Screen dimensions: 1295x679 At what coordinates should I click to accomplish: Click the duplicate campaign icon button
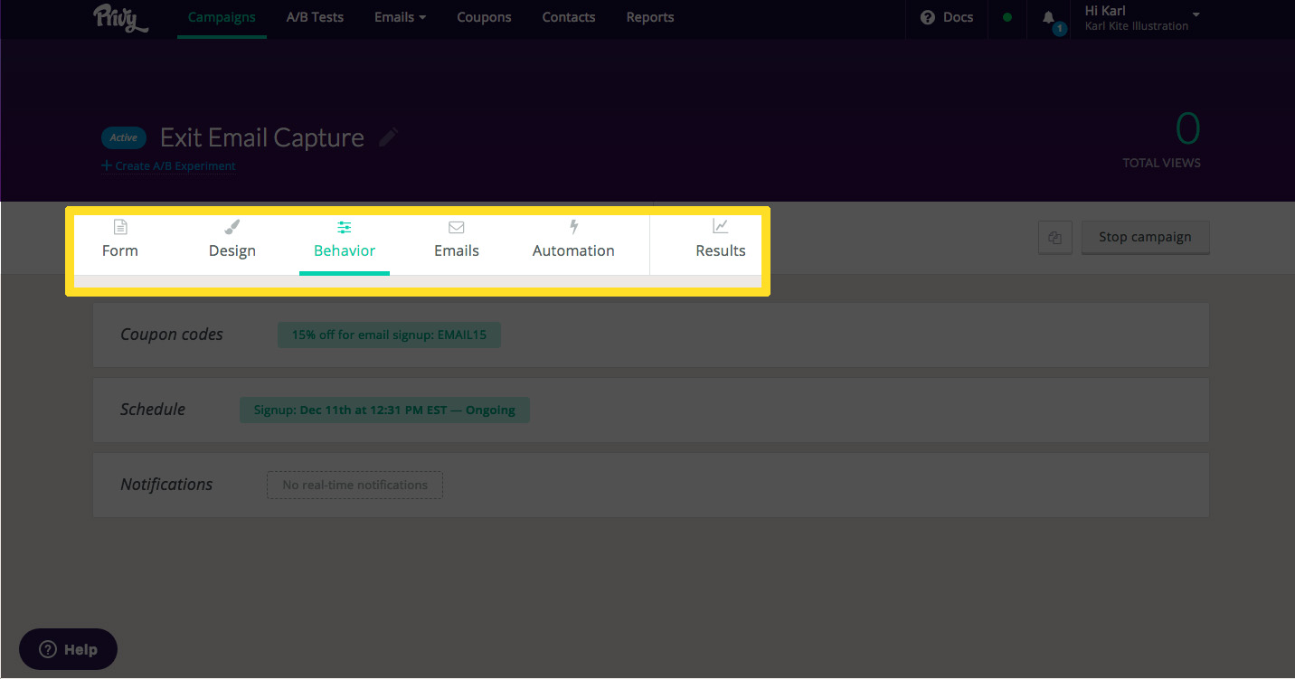[x=1054, y=238]
